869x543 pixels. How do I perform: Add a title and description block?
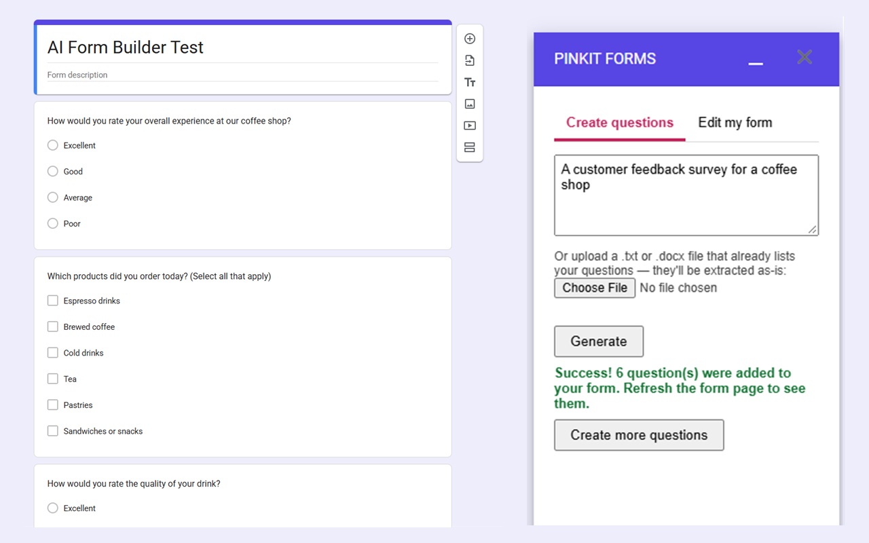[470, 82]
